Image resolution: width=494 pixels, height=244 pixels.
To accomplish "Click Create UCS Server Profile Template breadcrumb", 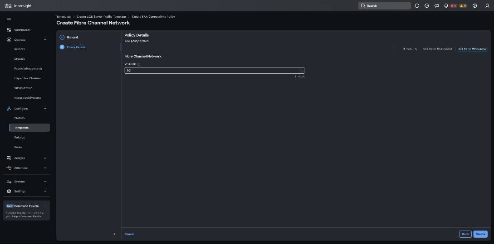I will point(101,17).
